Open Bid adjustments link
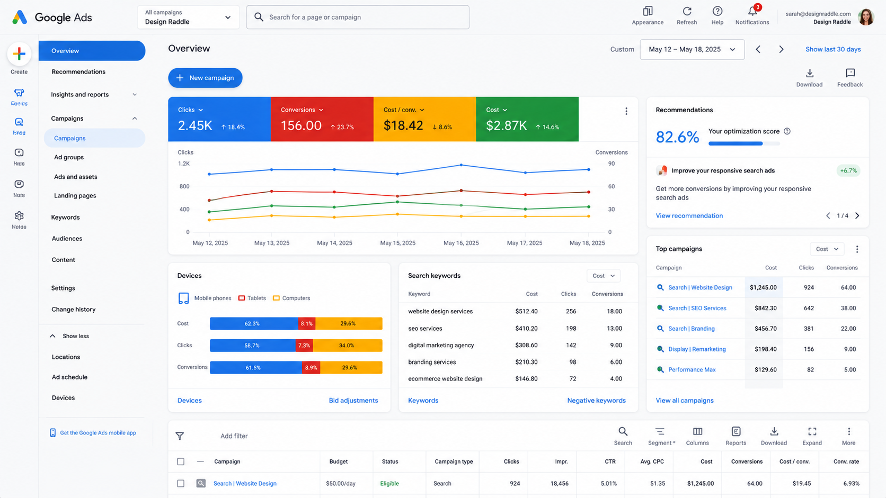Viewport: 886px width, 498px height. tap(353, 400)
